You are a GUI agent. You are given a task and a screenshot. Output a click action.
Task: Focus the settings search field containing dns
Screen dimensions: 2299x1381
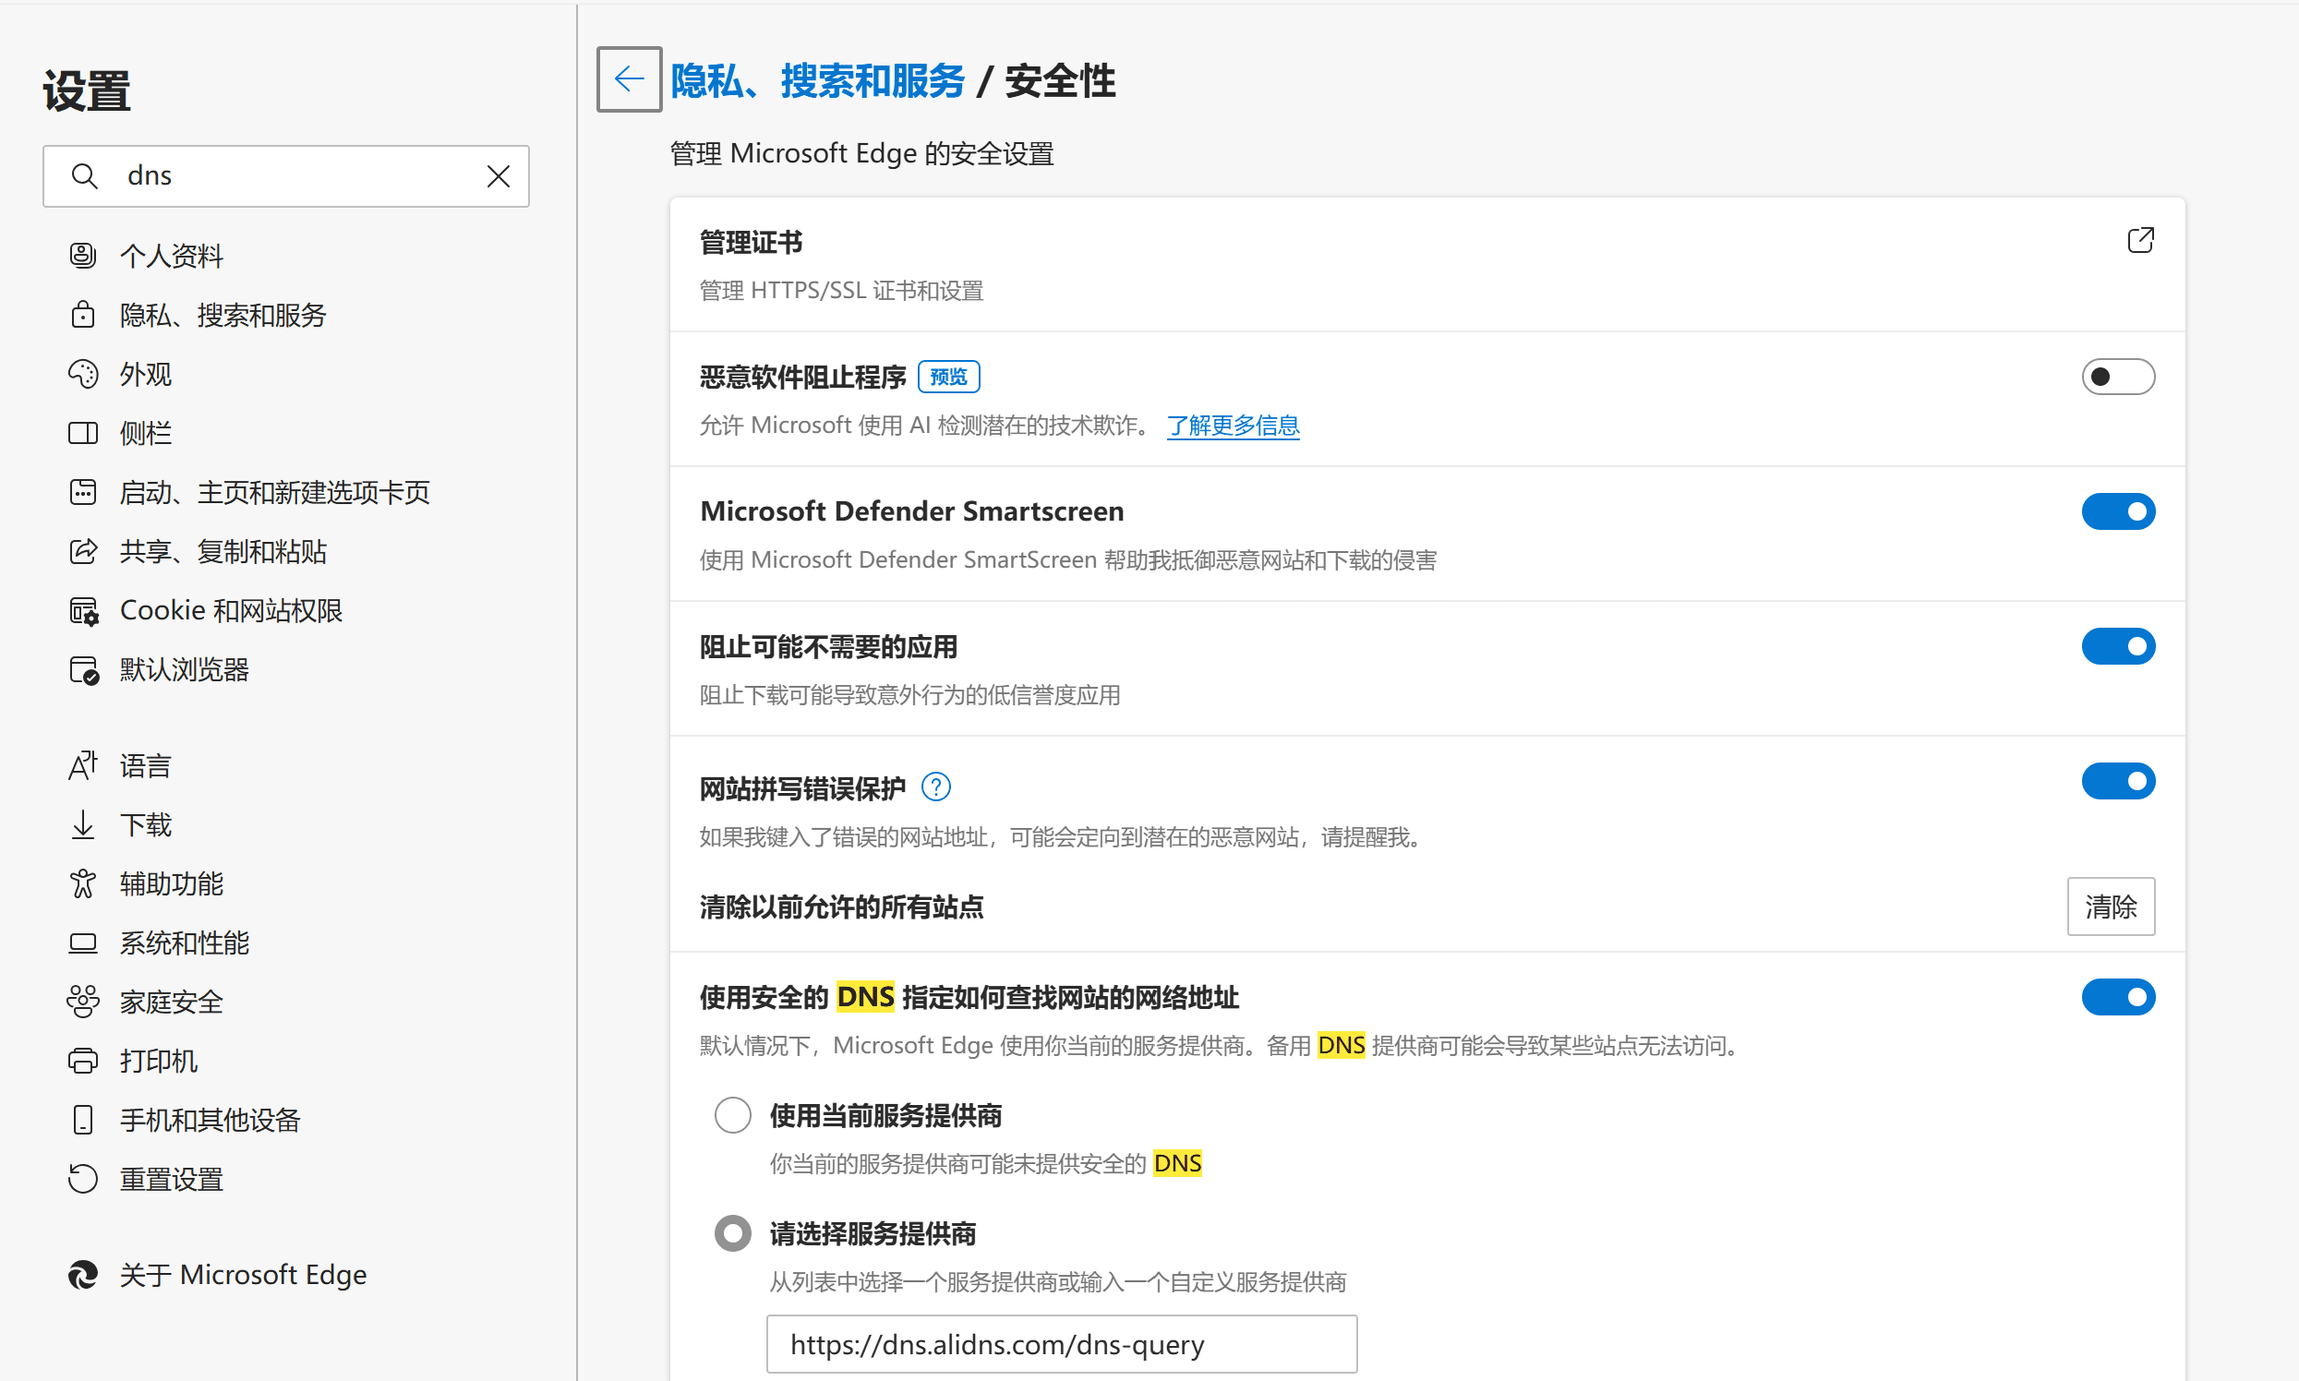(285, 176)
